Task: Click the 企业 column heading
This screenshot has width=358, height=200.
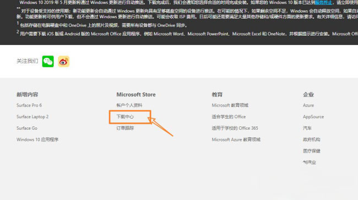Action: pos(308,95)
